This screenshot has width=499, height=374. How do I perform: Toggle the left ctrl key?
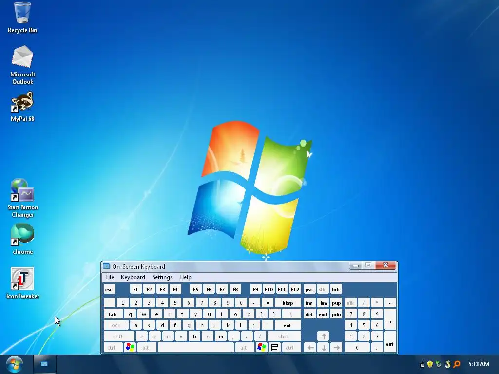113,348
